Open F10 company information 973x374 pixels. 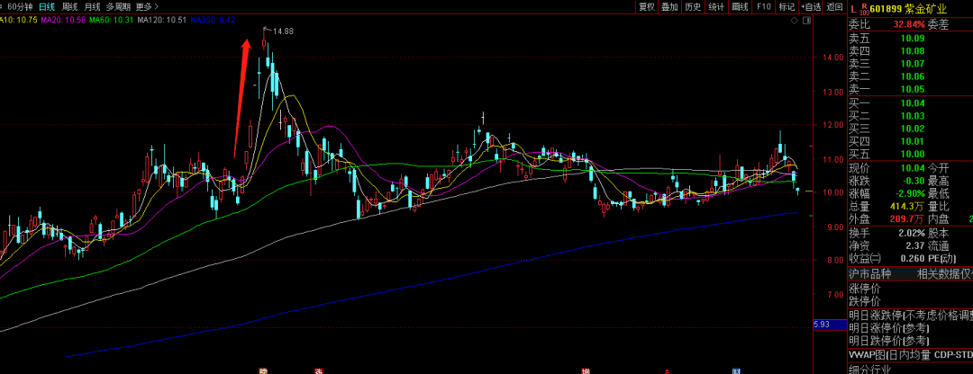pyautogui.click(x=763, y=7)
